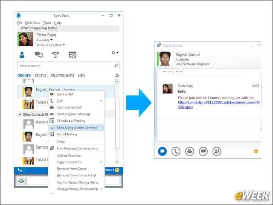
Task: Collapse the Other Contacts group
Action: click(20, 114)
